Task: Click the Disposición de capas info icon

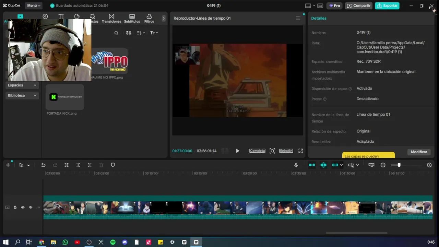Action: click(350, 89)
